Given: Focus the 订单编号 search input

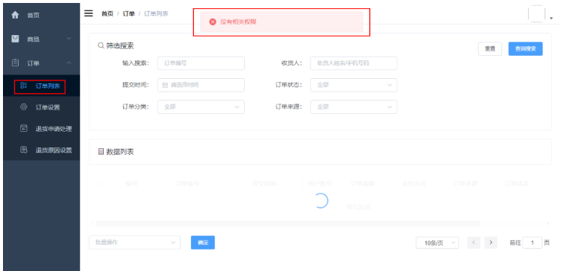Looking at the screenshot, I should pyautogui.click(x=201, y=63).
